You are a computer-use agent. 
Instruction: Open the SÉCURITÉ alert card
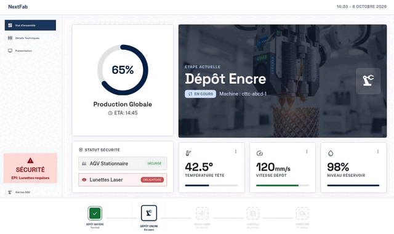tap(30, 168)
